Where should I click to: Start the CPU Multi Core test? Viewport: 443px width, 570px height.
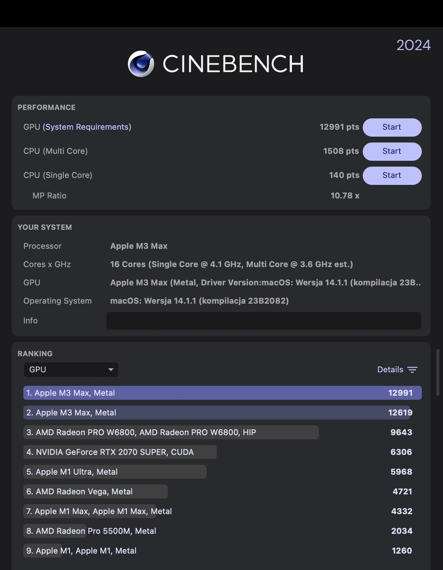[392, 151]
